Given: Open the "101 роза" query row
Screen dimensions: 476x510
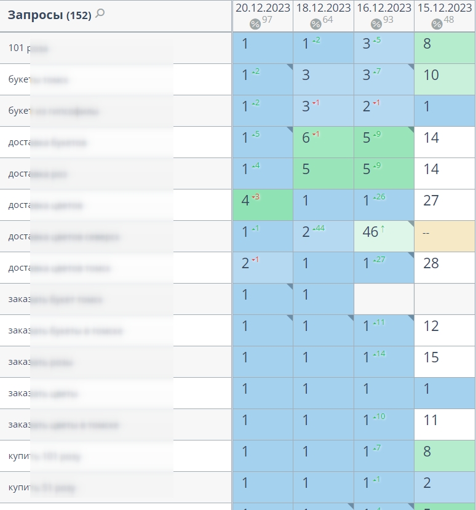Looking at the screenshot, I should tap(29, 48).
